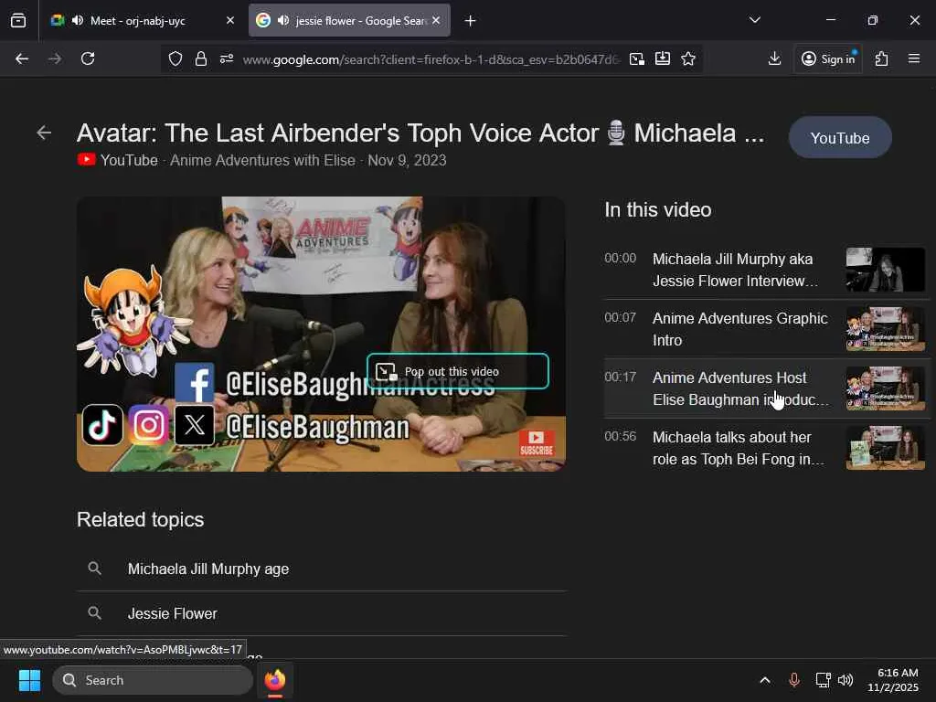
Task: Reload the current page
Action: click(x=88, y=58)
